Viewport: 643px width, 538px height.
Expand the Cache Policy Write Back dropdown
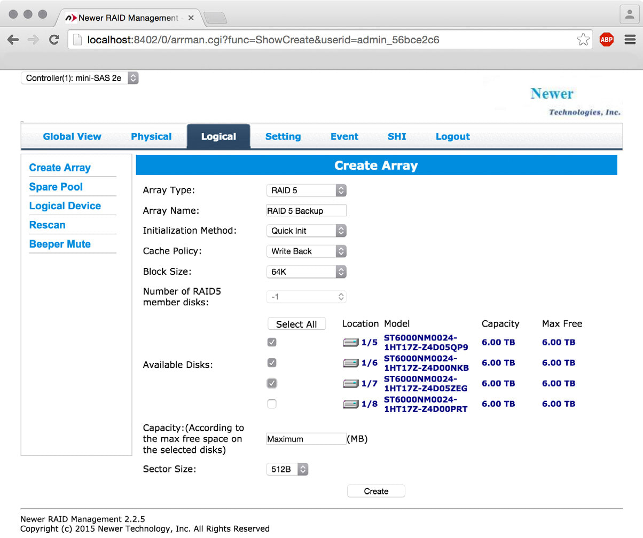[x=306, y=251]
